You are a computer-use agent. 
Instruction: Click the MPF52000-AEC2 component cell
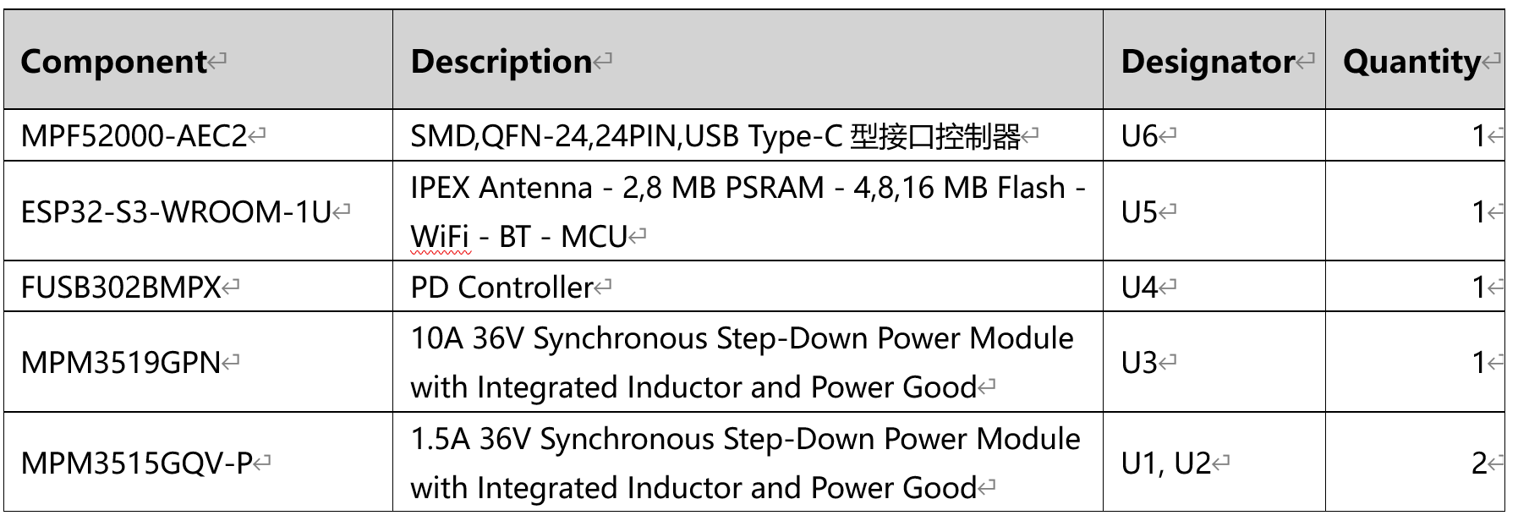[x=133, y=136]
